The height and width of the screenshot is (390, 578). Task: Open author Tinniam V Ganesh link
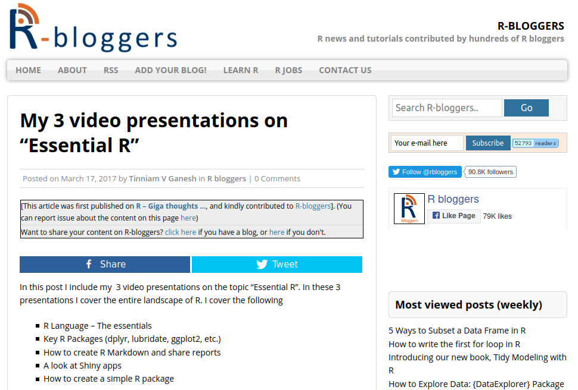tap(163, 178)
